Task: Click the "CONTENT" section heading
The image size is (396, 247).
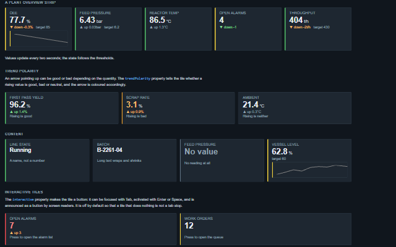Action: coord(14,134)
